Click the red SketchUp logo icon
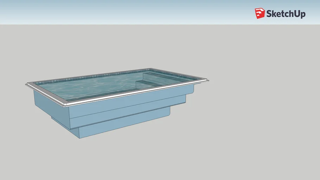The image size is (320, 180). pyautogui.click(x=260, y=13)
